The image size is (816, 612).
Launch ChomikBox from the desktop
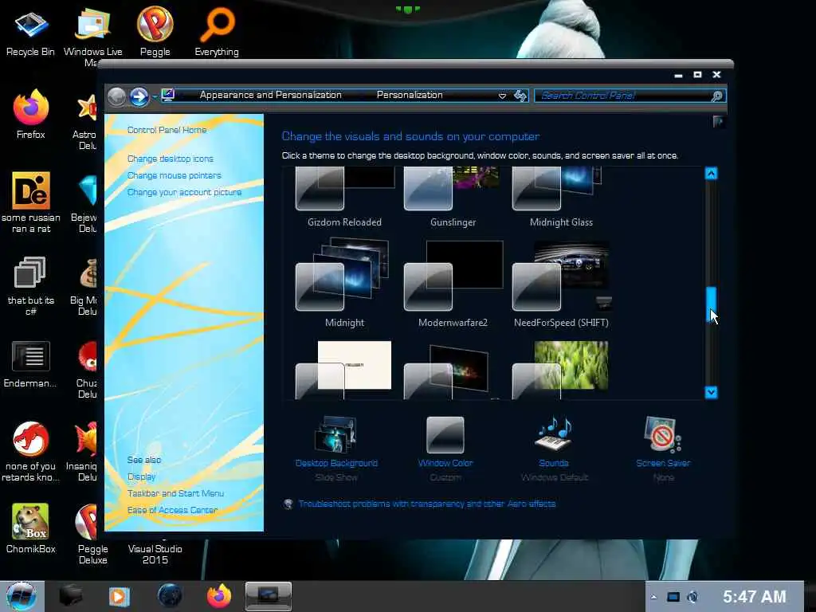31,528
